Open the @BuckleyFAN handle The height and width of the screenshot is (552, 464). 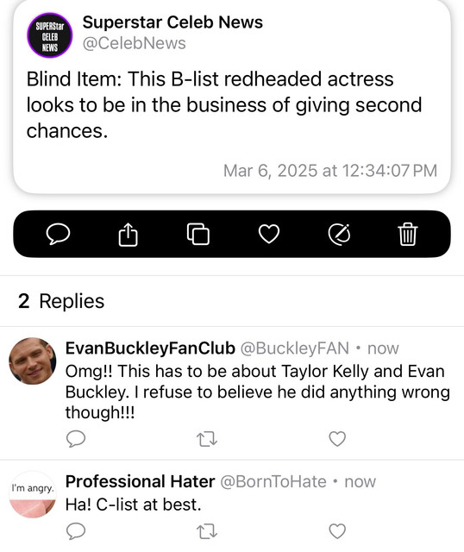point(295,348)
